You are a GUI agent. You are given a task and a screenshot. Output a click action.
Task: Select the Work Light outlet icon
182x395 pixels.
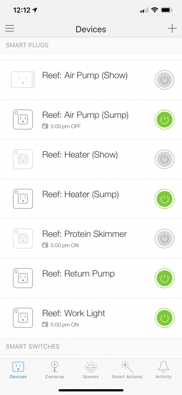23,318
